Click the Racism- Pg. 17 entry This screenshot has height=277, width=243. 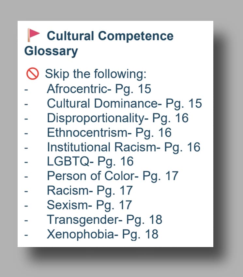(89, 190)
